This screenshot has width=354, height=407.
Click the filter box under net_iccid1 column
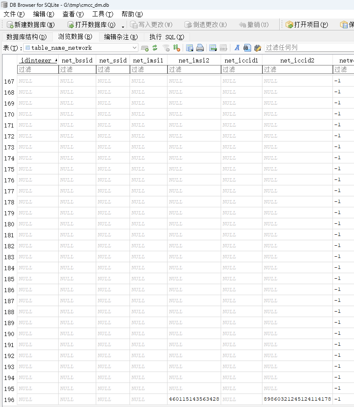(x=241, y=69)
